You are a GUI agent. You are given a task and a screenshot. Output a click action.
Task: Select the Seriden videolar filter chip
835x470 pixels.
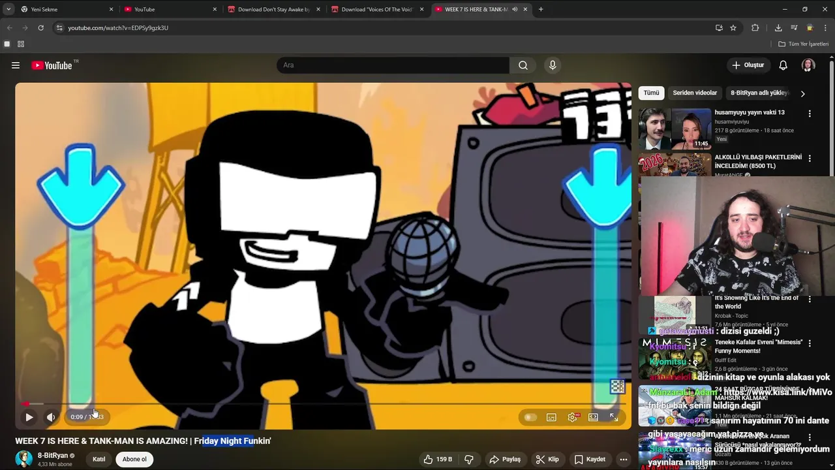[695, 93]
